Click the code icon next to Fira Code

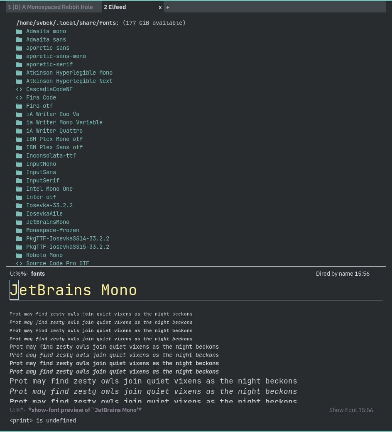19,98
